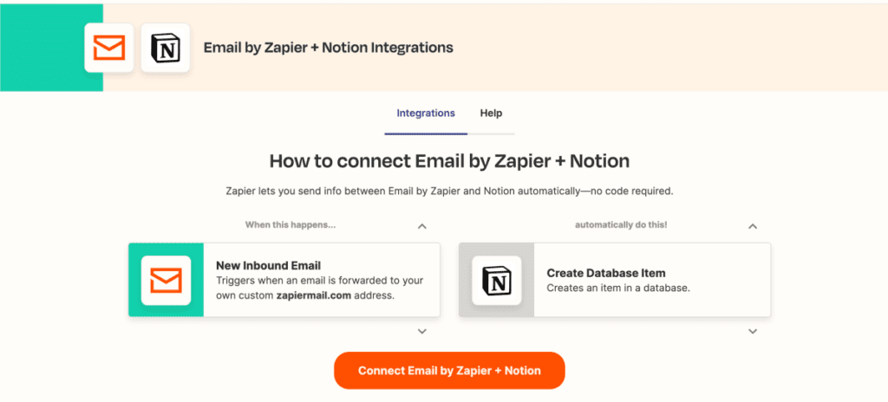Click the envelope icon on New Inbound Email card
The image size is (888, 402).
tap(166, 280)
